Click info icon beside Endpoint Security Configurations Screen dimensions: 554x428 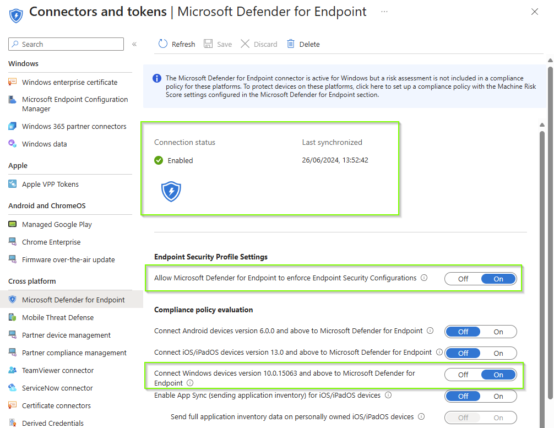tap(424, 278)
